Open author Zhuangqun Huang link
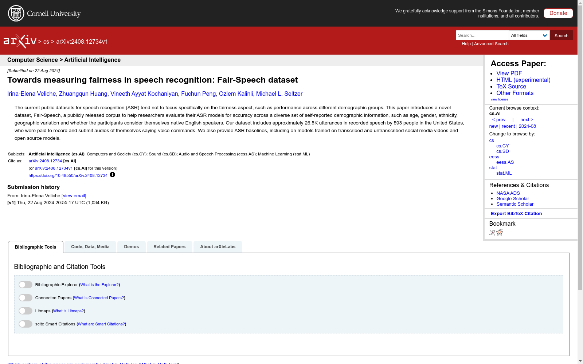The image size is (583, 364). click(x=83, y=94)
